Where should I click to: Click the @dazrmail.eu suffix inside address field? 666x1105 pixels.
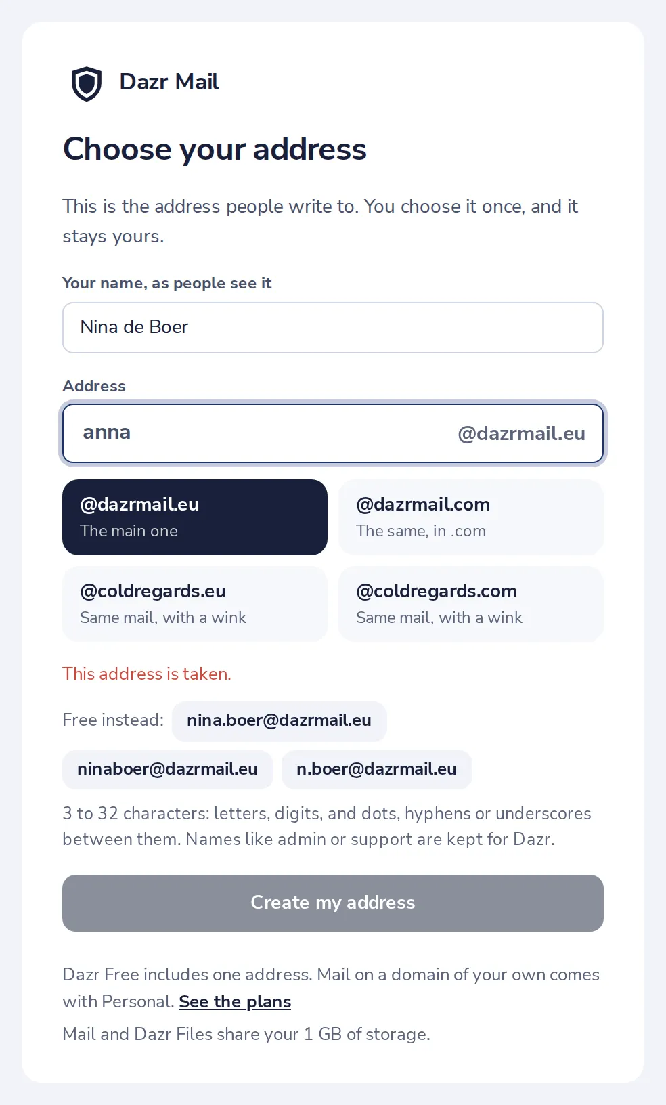(521, 433)
